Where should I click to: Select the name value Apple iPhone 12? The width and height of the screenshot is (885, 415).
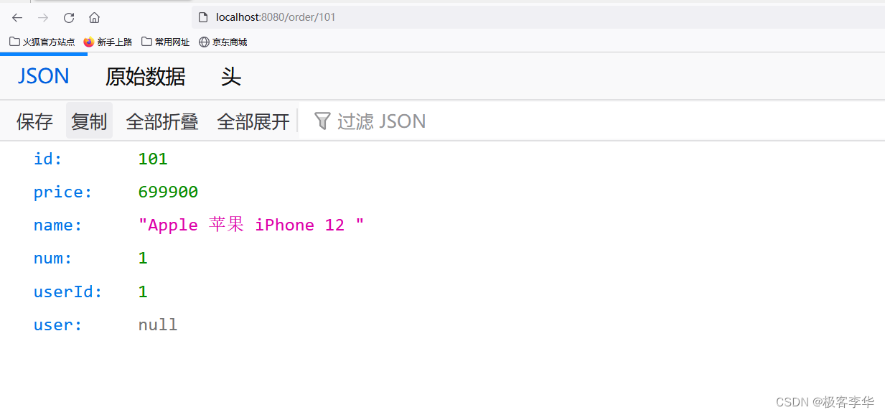pyautogui.click(x=251, y=225)
